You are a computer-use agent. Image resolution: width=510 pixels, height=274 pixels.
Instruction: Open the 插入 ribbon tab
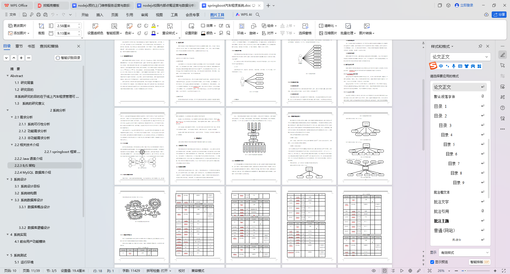100,15
